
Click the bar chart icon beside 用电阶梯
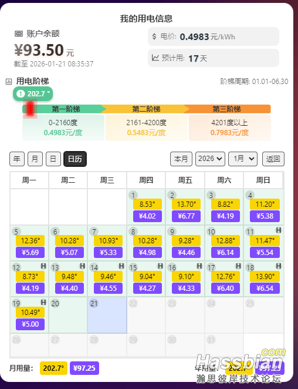9,81
